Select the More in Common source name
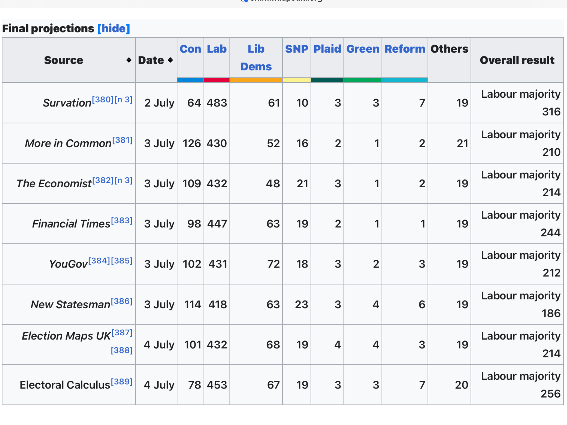This screenshot has width=567, height=425. [x=68, y=143]
